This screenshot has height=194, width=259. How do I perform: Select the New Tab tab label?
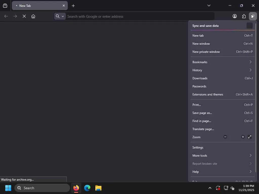click(x=25, y=6)
